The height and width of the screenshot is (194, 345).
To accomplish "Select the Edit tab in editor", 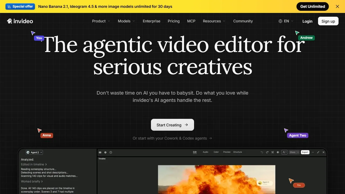I will 195,152.
